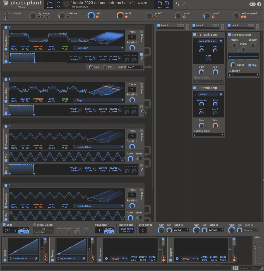
Task: Click the orange modulation dot under dist macro
Action: tap(97, 17)
